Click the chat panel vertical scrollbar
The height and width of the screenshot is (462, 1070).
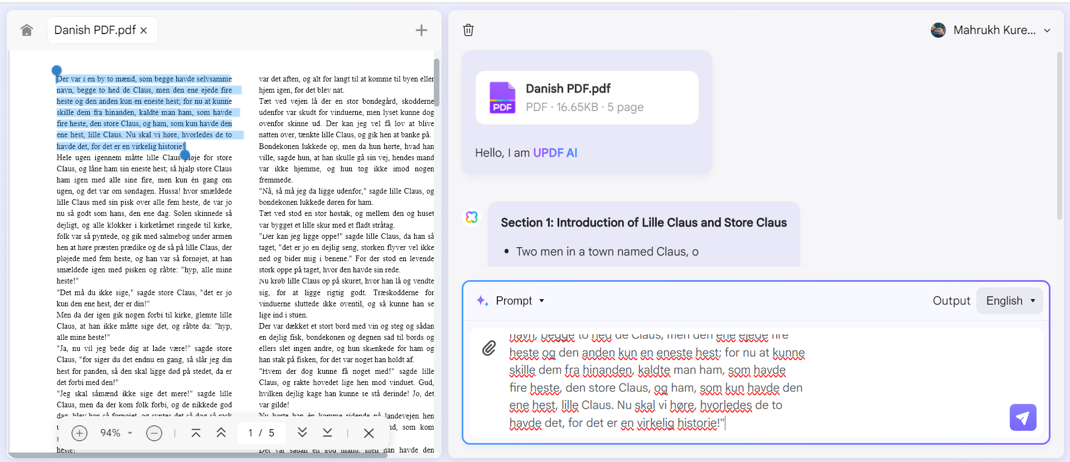[x=1059, y=136]
